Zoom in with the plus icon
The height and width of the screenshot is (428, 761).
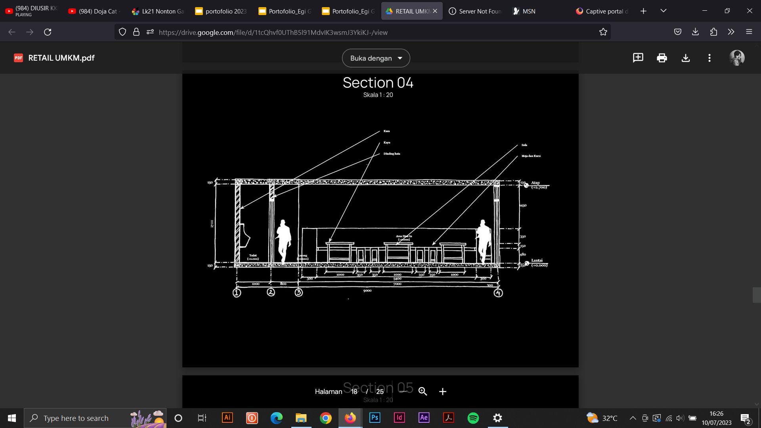tap(443, 392)
